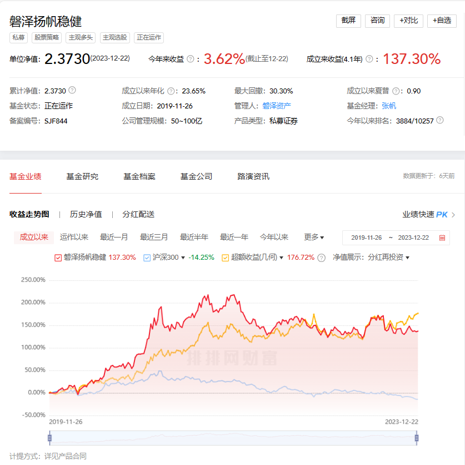Click the 主观选股 tag
The height and width of the screenshot is (465, 465).
(115, 38)
